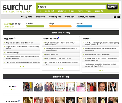The height and width of the screenshot is (103, 122).
Task: Open digg 'Oscars Round up!' story
Action: pyautogui.click(x=12, y=53)
